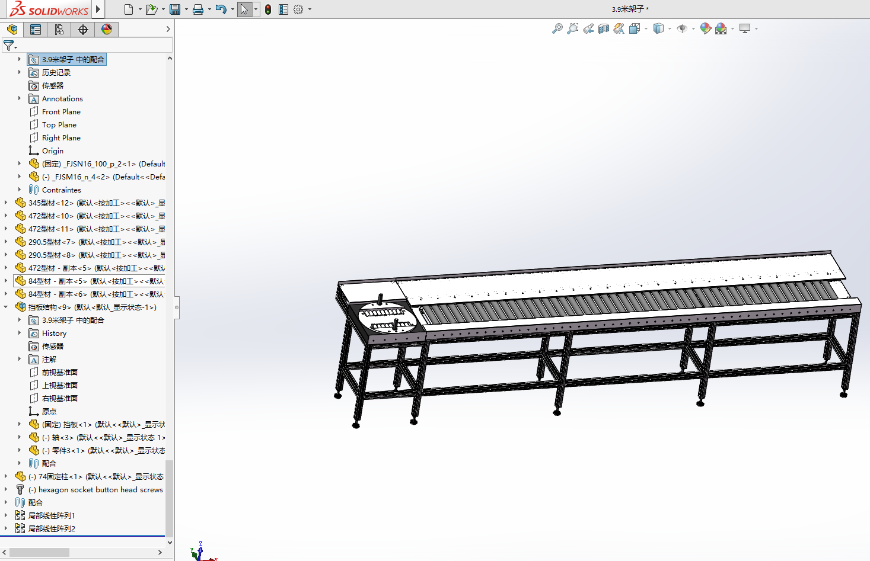Switch to the PropertyManager tab

click(x=36, y=30)
